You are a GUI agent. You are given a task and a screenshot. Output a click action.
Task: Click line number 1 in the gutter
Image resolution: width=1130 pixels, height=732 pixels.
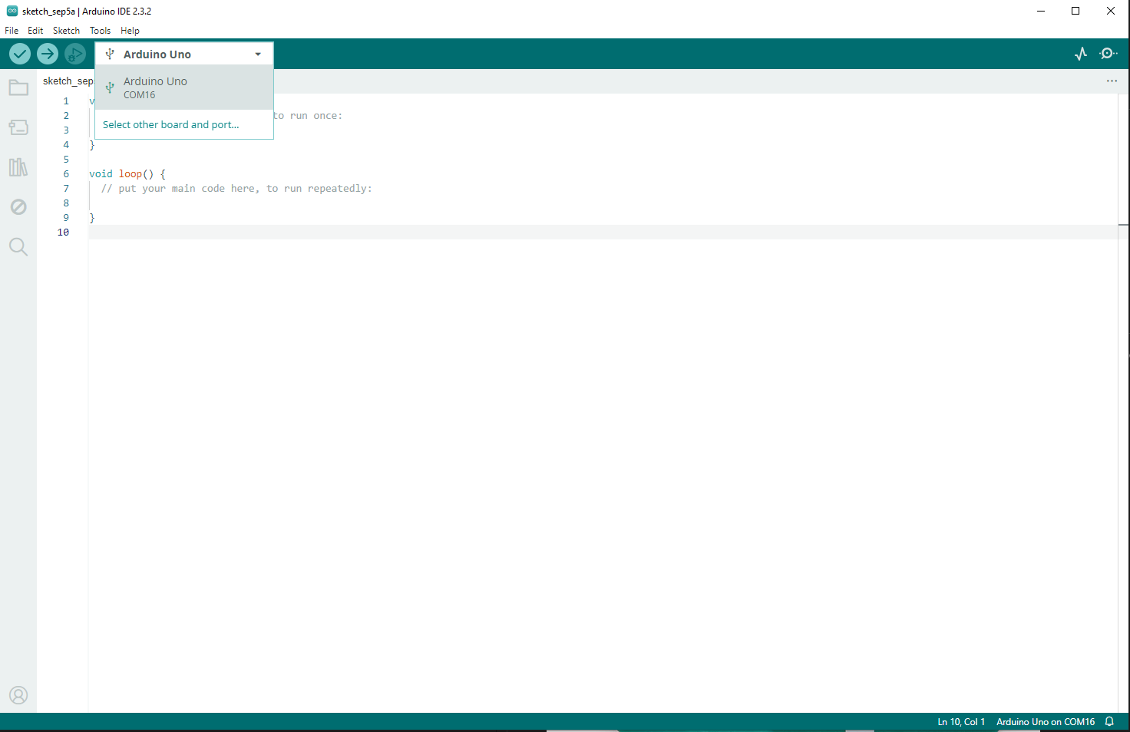coord(66,101)
